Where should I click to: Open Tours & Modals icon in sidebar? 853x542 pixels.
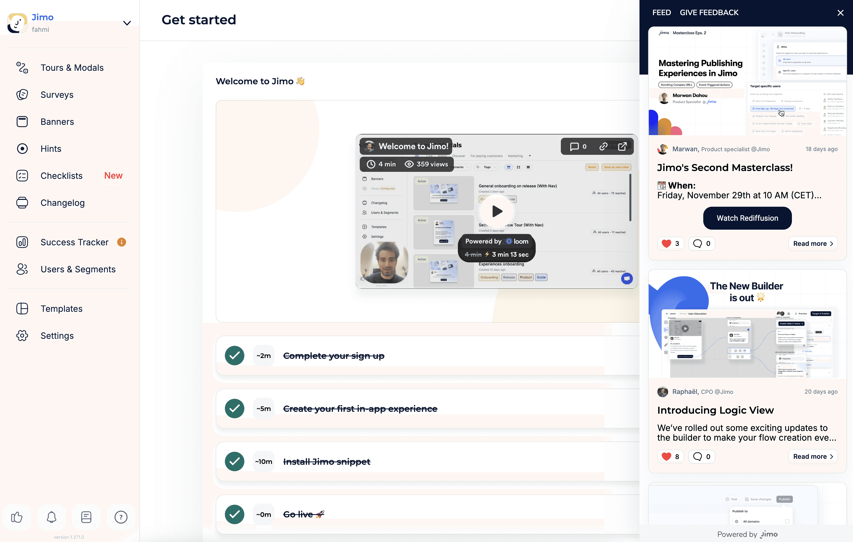[22, 68]
